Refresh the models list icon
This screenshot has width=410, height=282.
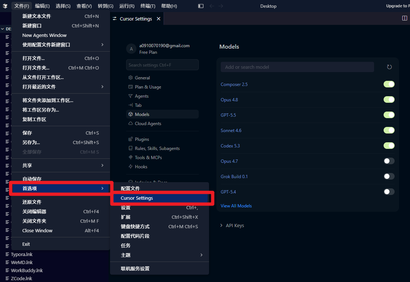(x=389, y=67)
